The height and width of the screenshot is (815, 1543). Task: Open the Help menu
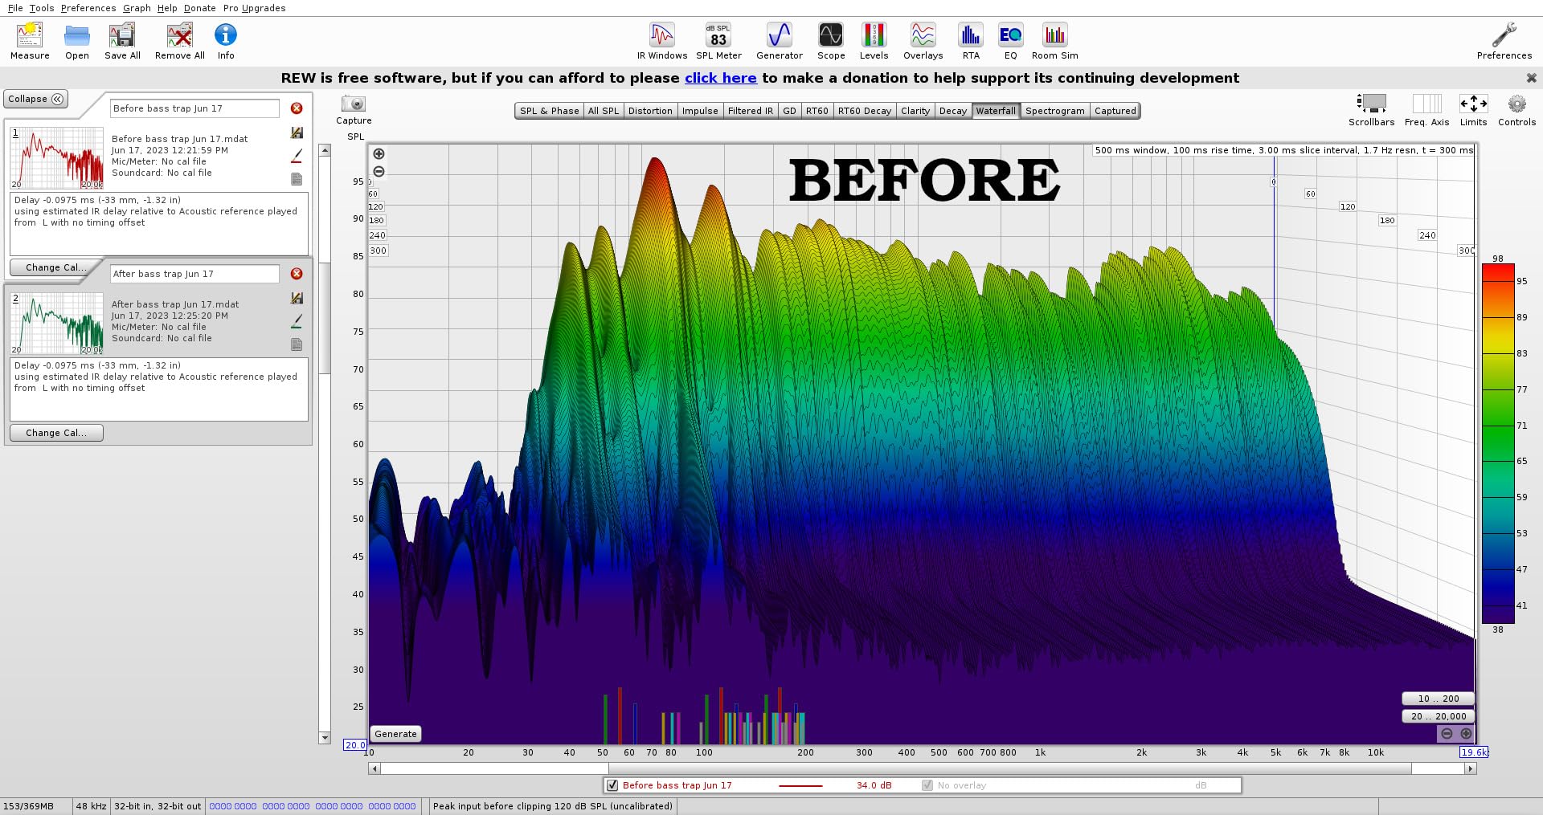click(x=167, y=8)
